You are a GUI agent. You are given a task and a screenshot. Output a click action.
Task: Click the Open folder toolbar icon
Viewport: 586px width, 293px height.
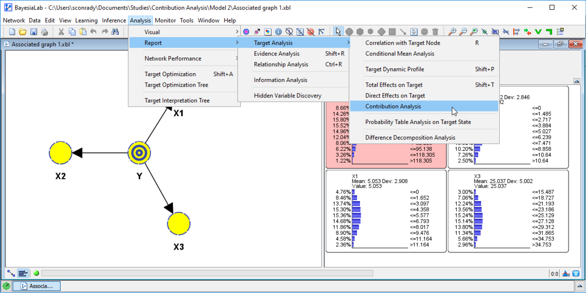pos(23,32)
